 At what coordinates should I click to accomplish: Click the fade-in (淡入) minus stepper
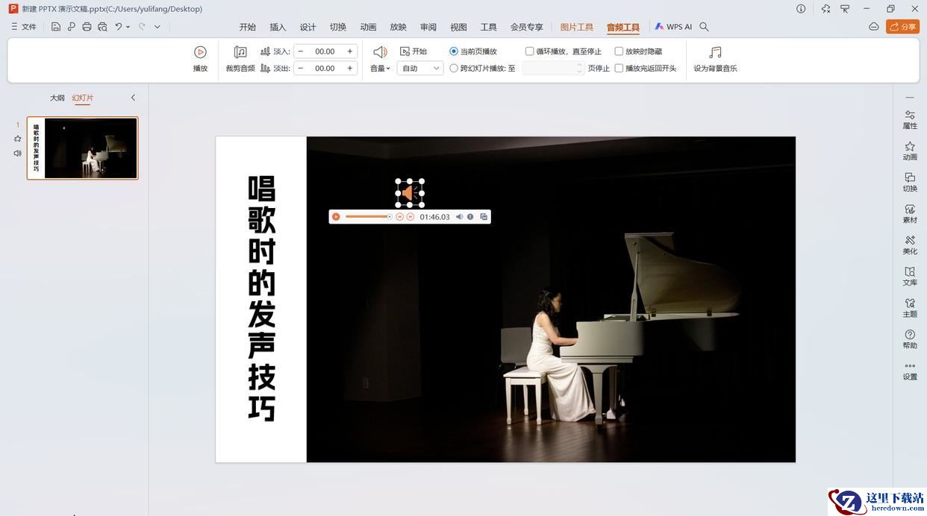[301, 51]
